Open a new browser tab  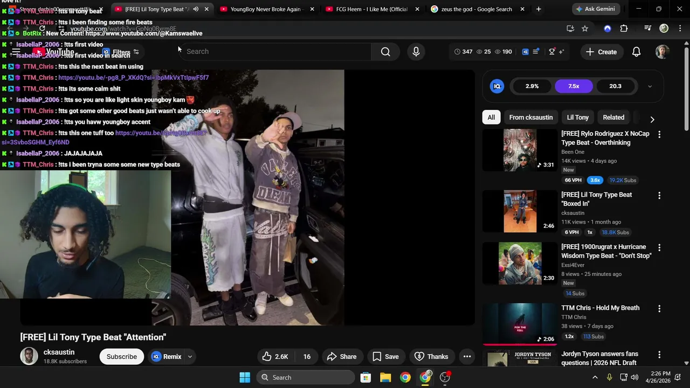click(538, 9)
